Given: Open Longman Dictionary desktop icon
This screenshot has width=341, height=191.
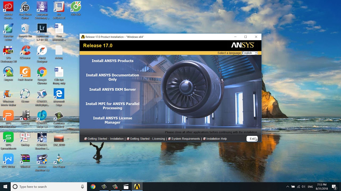Looking at the screenshot, I should click(42, 10).
